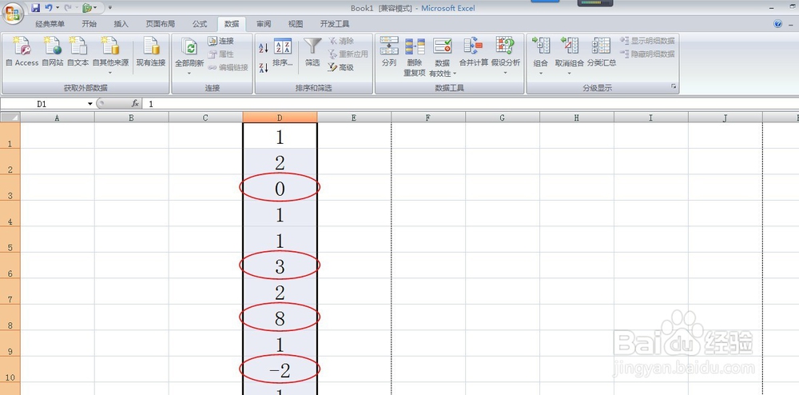The height and width of the screenshot is (395, 799).
Task: Switch to the Insert (插入) tab
Action: click(x=121, y=24)
